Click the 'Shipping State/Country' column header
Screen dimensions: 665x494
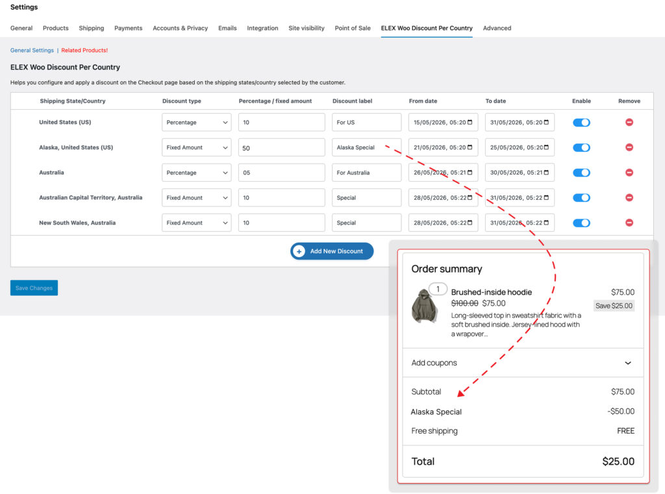(x=73, y=101)
